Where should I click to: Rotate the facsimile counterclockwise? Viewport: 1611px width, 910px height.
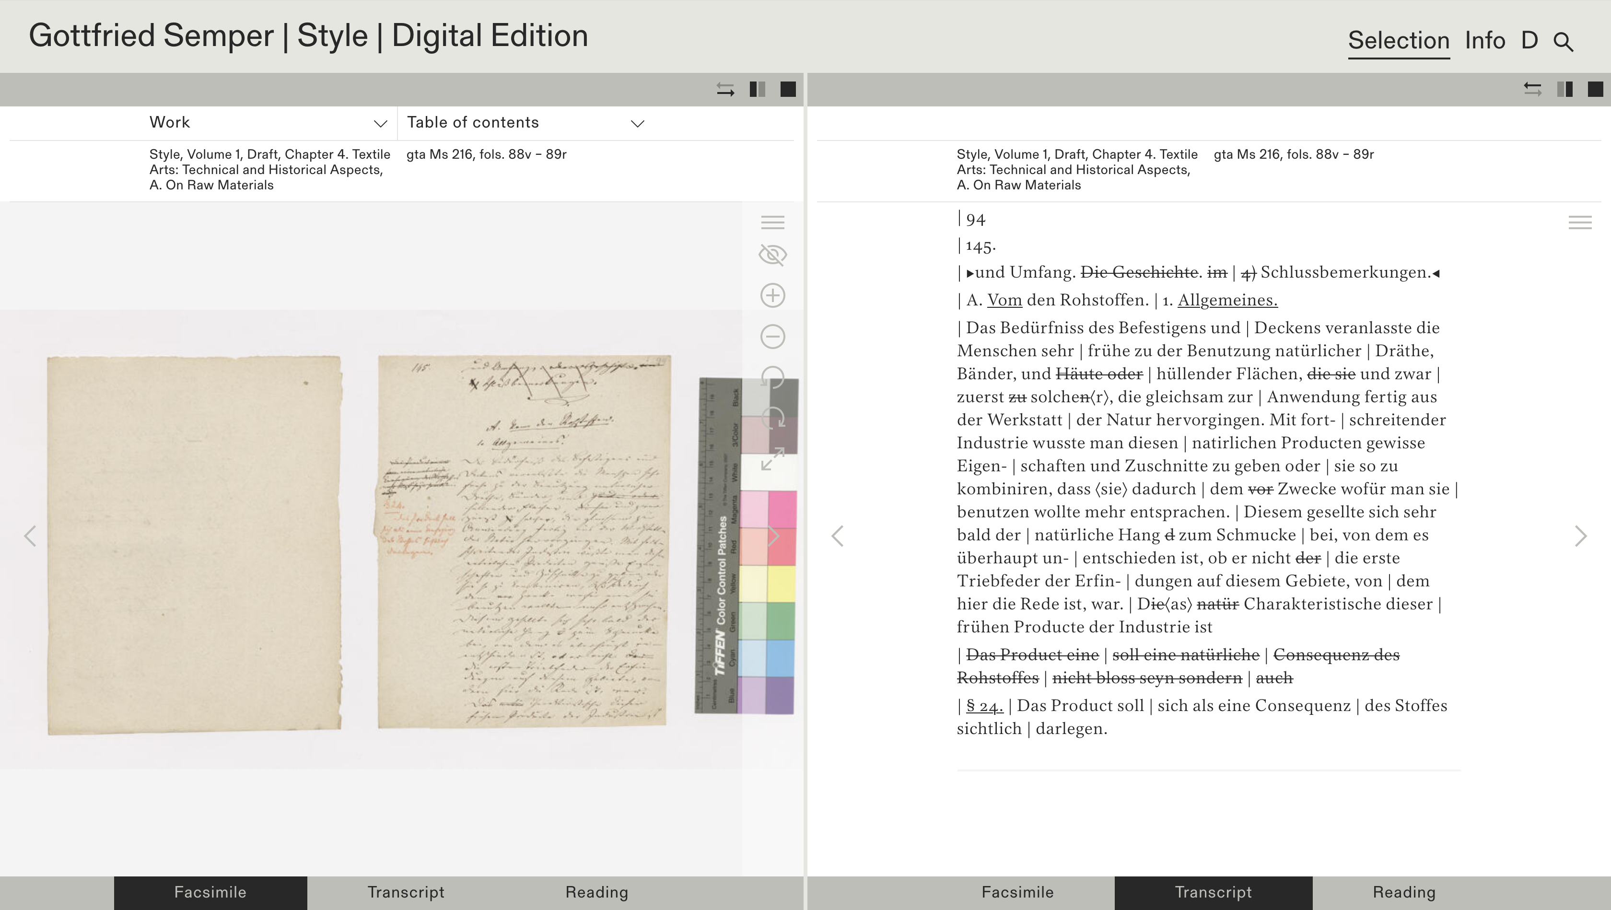(772, 378)
